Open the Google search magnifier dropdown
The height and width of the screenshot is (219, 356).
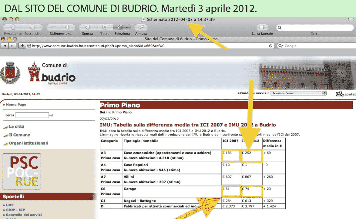281,46
